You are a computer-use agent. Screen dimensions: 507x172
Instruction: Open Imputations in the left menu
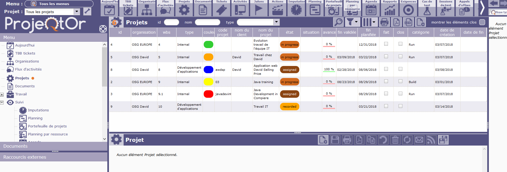click(x=38, y=110)
